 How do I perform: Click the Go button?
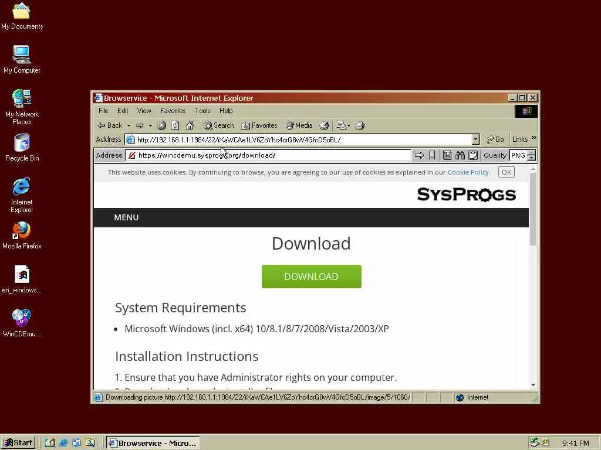pyautogui.click(x=495, y=139)
